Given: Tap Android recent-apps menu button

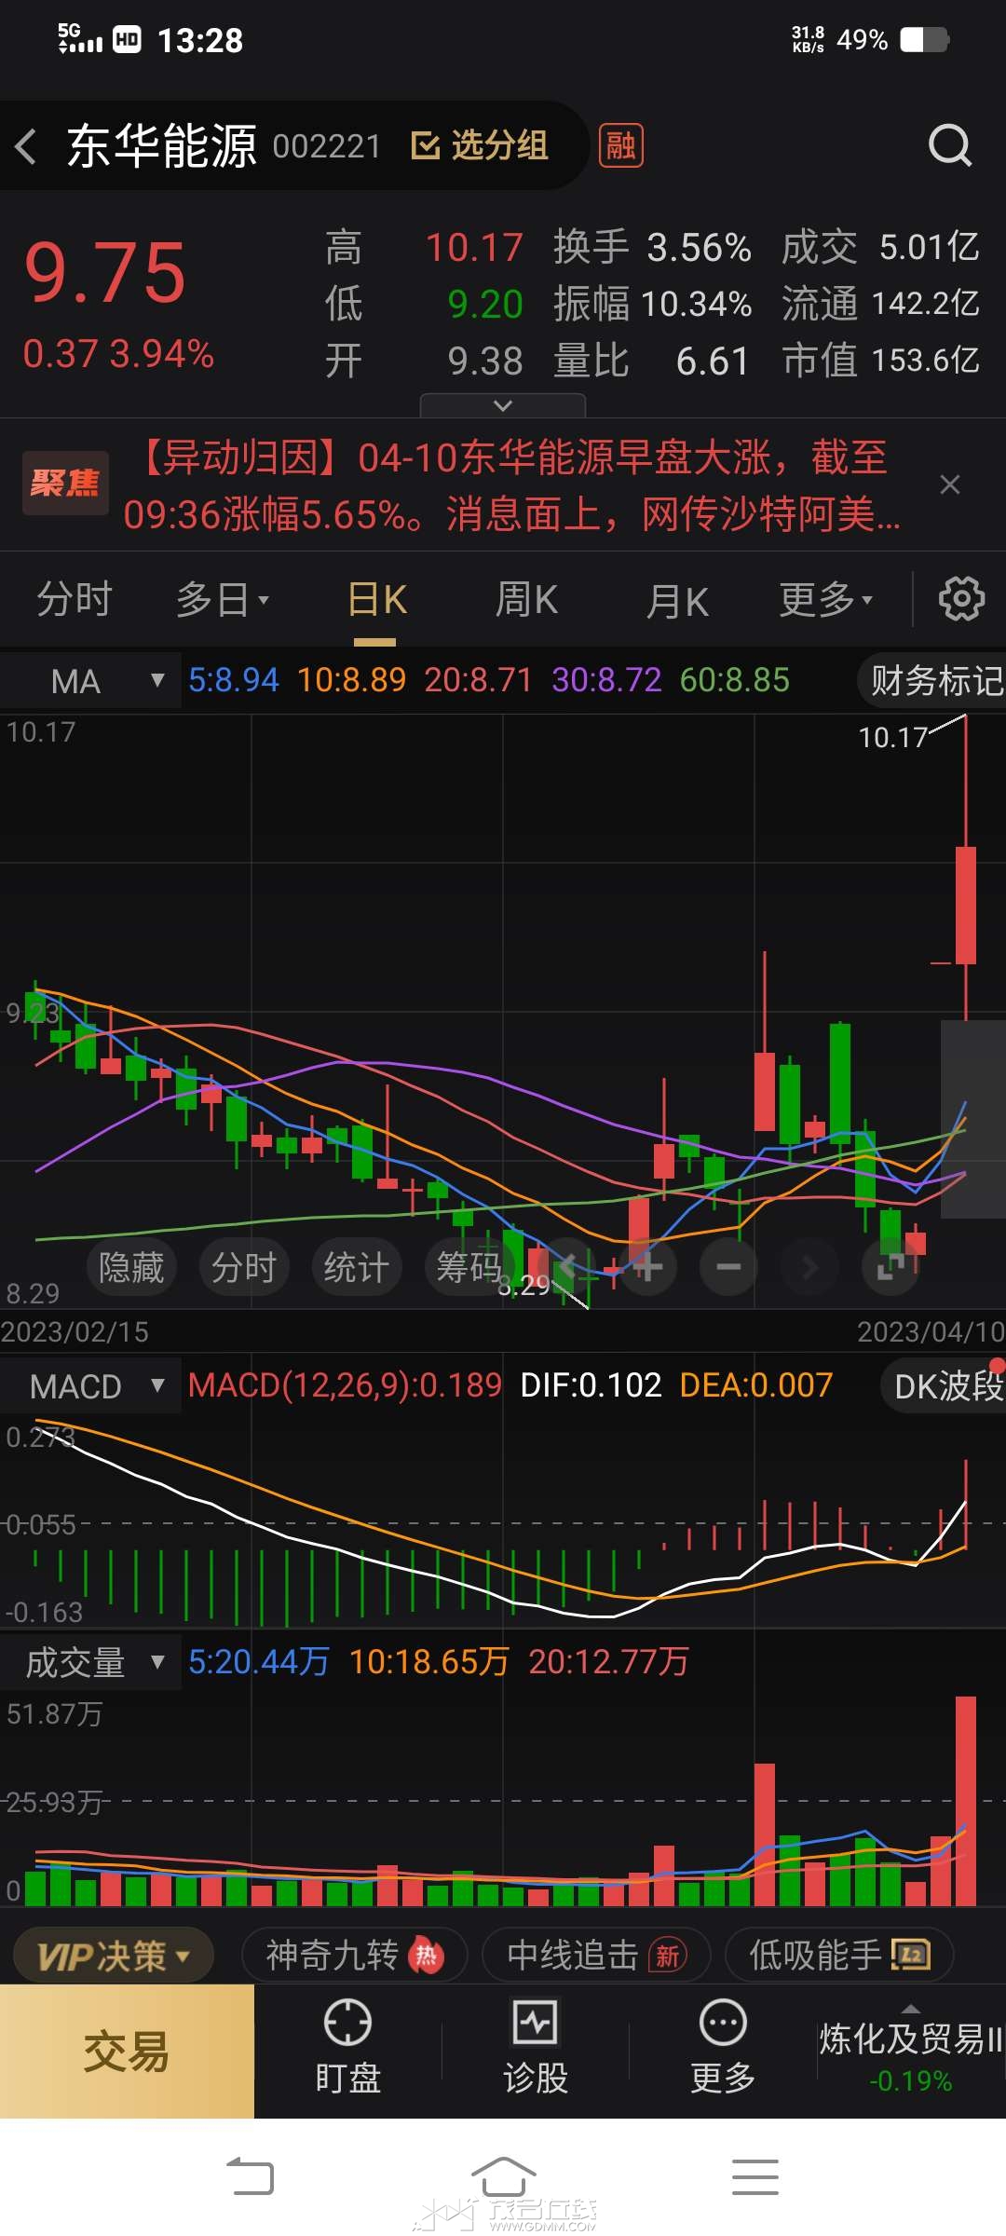Looking at the screenshot, I should [x=755, y=2176].
